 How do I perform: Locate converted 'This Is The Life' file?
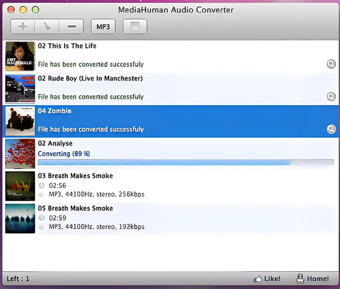point(331,64)
